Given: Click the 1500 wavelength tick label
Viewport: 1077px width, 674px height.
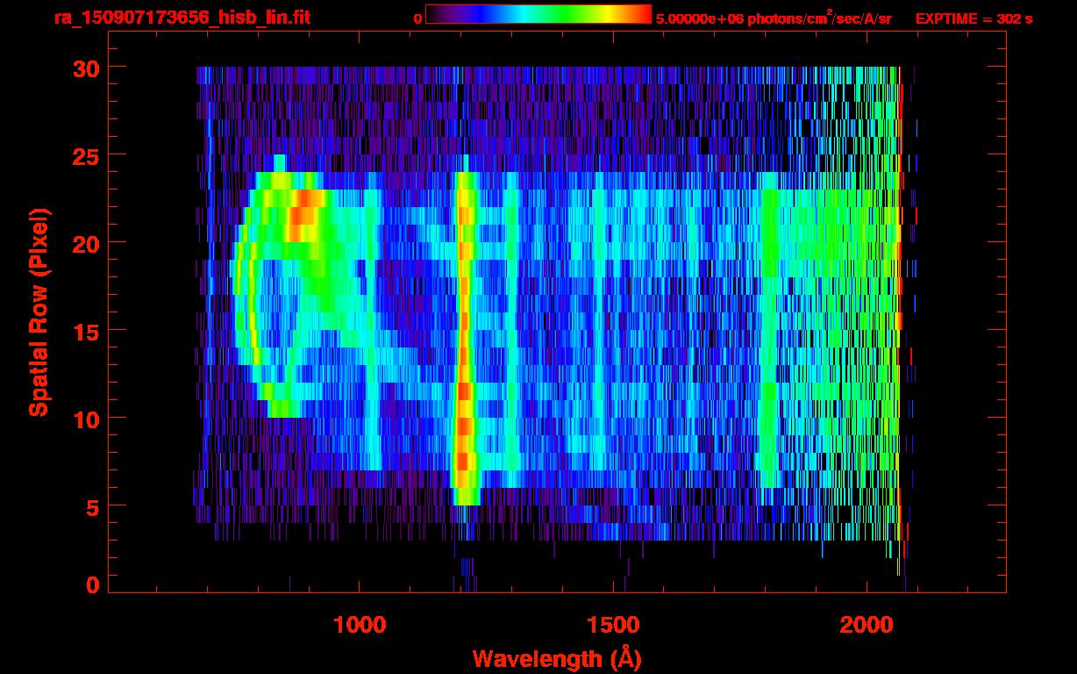Looking at the screenshot, I should [613, 625].
